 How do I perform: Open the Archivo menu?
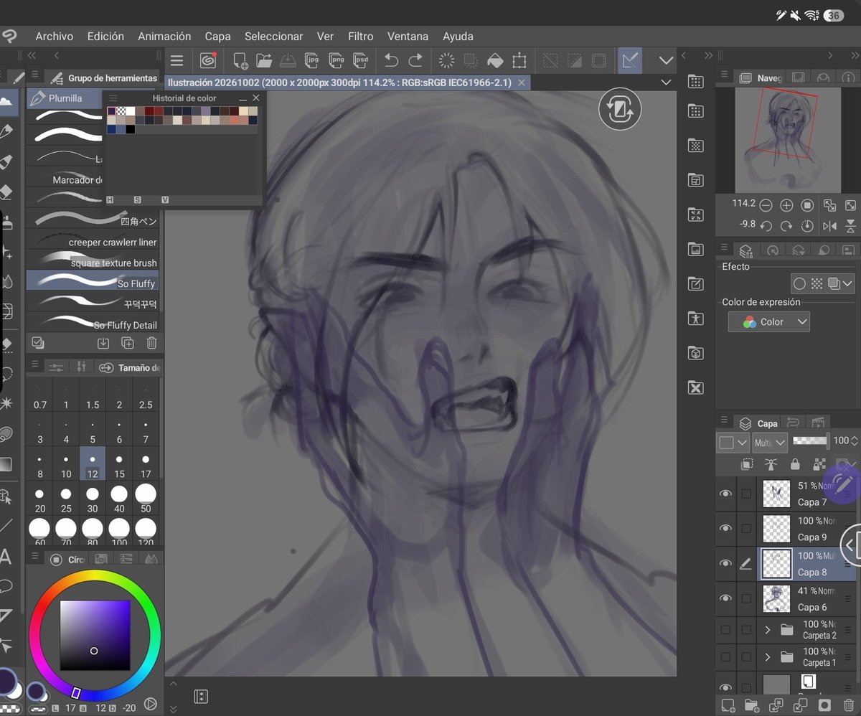coord(55,36)
